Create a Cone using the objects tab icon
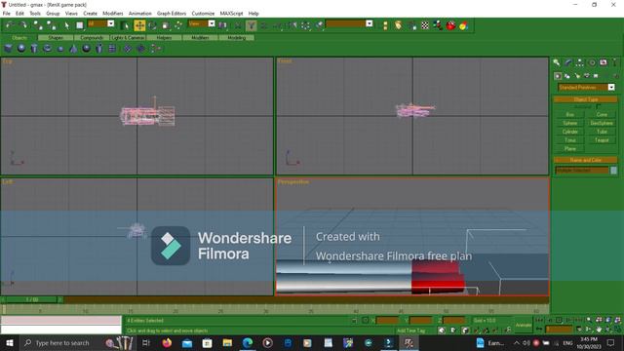Image resolution: width=624 pixels, height=351 pixels. (x=73, y=49)
